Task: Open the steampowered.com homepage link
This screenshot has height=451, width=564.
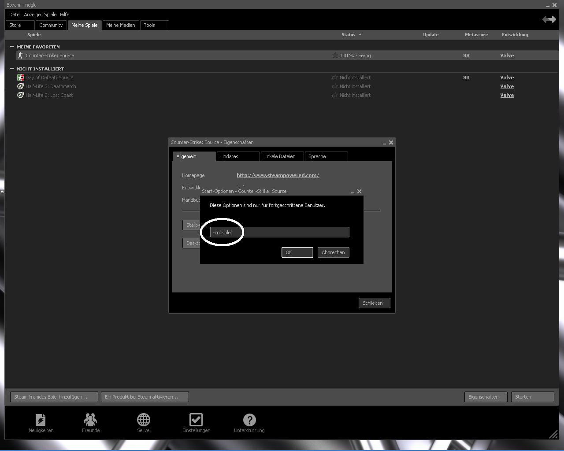Action: tap(278, 175)
